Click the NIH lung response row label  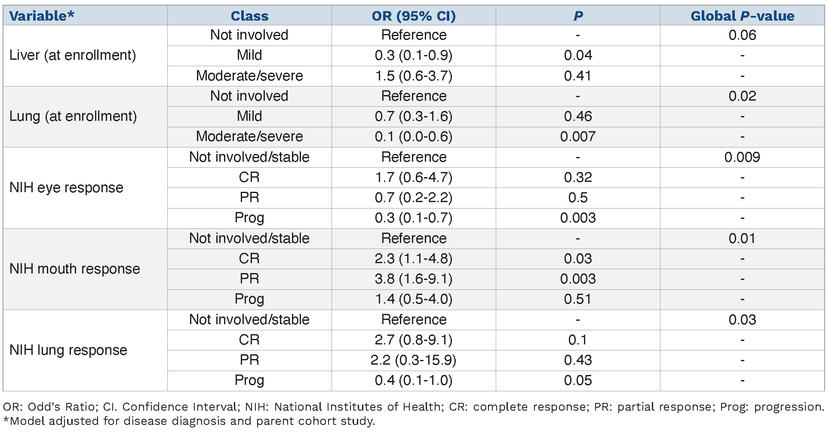[x=68, y=350]
